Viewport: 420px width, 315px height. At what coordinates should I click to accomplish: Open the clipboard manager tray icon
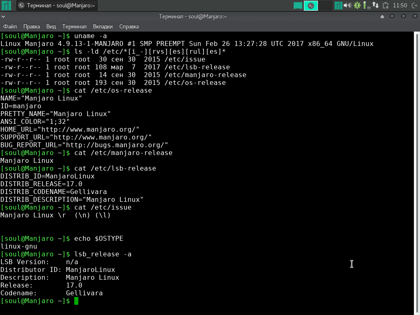pos(386,5)
